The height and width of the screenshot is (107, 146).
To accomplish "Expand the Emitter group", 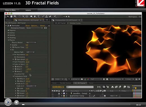I will pos(8,33).
